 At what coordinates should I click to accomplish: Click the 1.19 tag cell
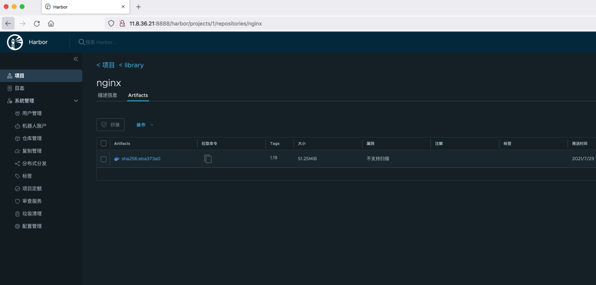click(x=274, y=157)
